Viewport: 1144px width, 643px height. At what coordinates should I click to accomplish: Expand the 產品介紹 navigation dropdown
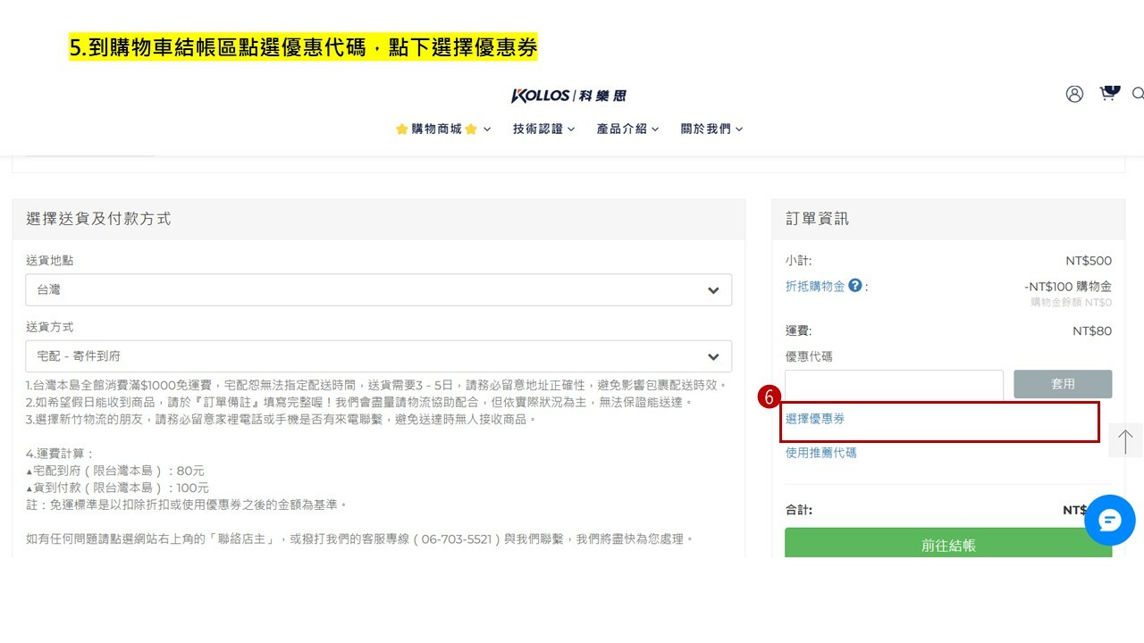coord(627,129)
